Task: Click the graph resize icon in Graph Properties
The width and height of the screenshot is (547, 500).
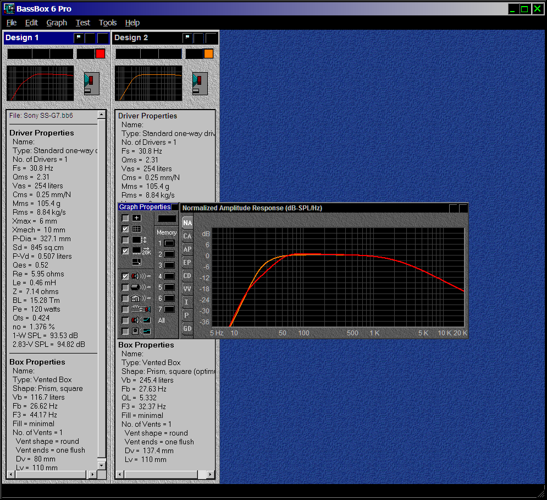Action: [136, 262]
